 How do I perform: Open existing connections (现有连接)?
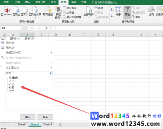coord(48,11)
